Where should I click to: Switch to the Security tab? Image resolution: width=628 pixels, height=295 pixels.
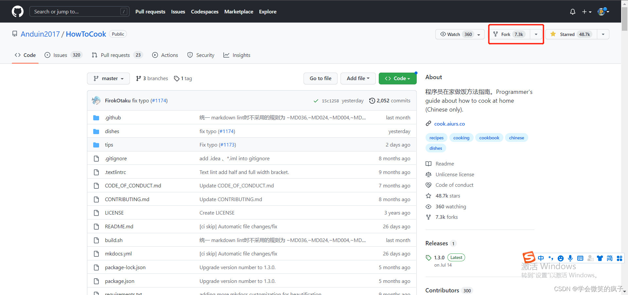[201, 55]
